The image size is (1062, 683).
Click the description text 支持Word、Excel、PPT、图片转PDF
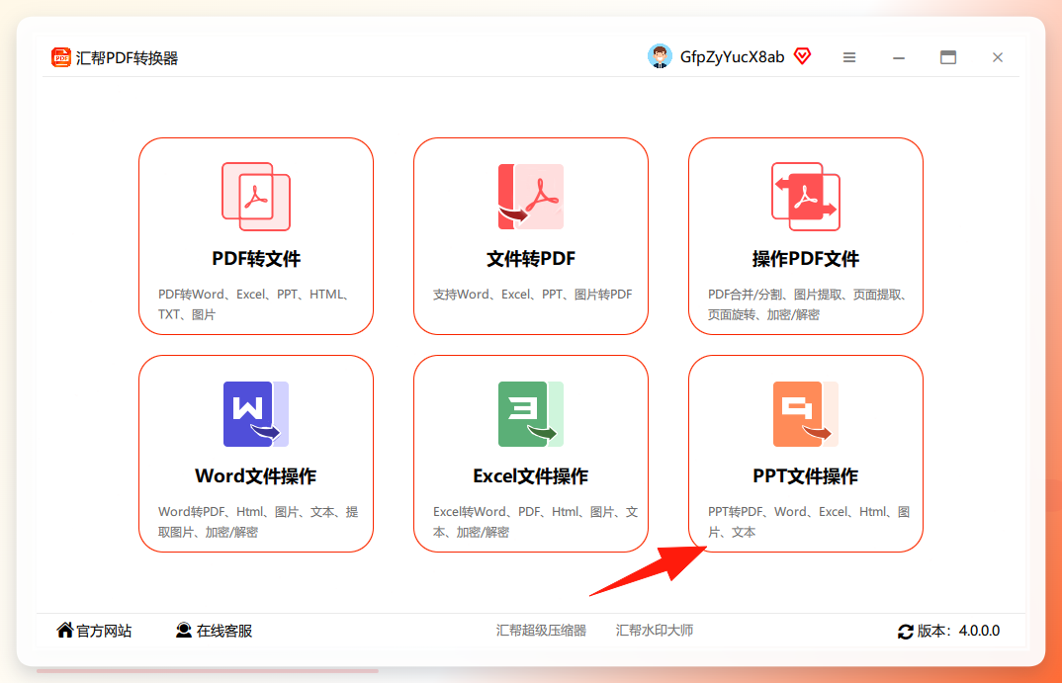click(x=532, y=295)
